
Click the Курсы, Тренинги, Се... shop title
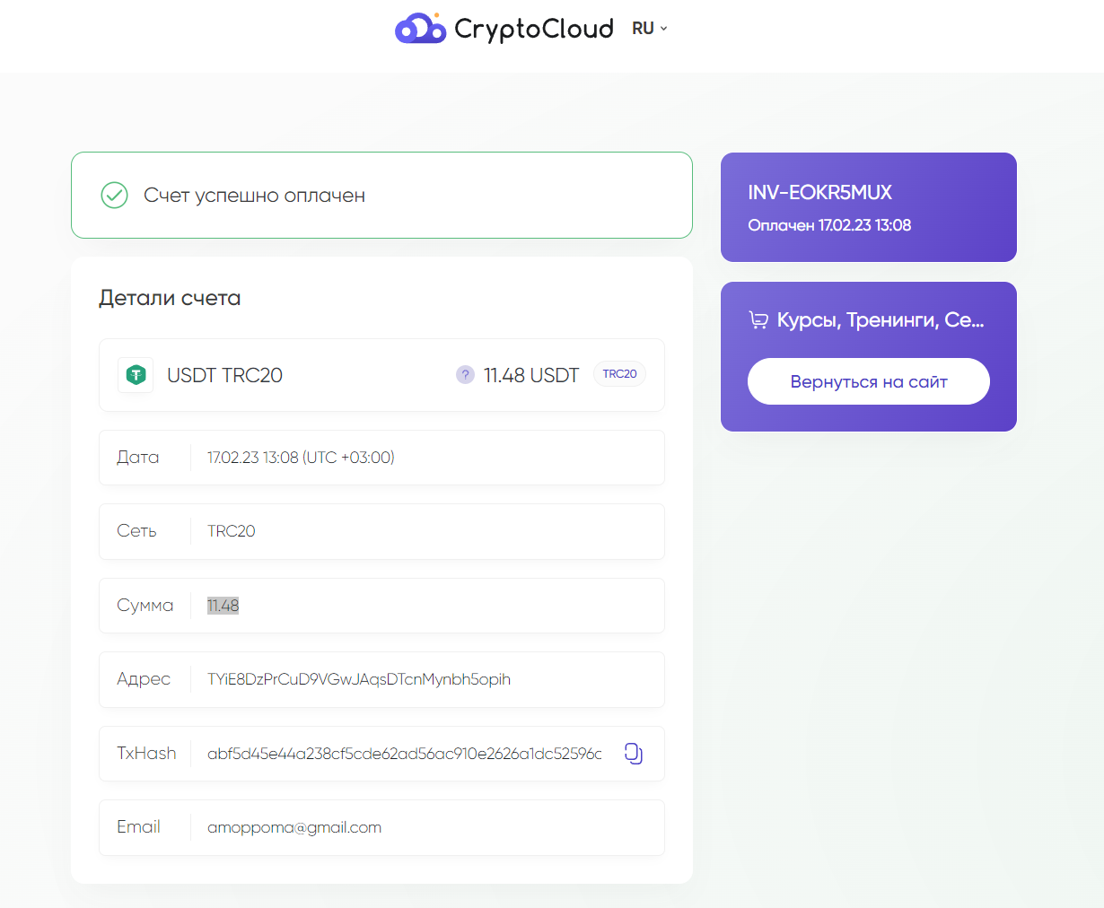881,320
